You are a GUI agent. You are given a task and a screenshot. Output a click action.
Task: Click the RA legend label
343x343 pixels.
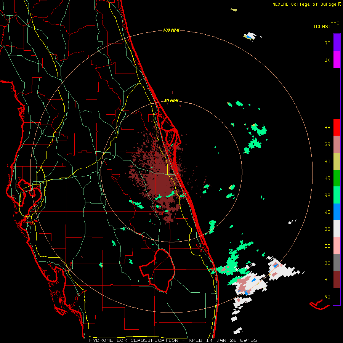click(x=327, y=196)
